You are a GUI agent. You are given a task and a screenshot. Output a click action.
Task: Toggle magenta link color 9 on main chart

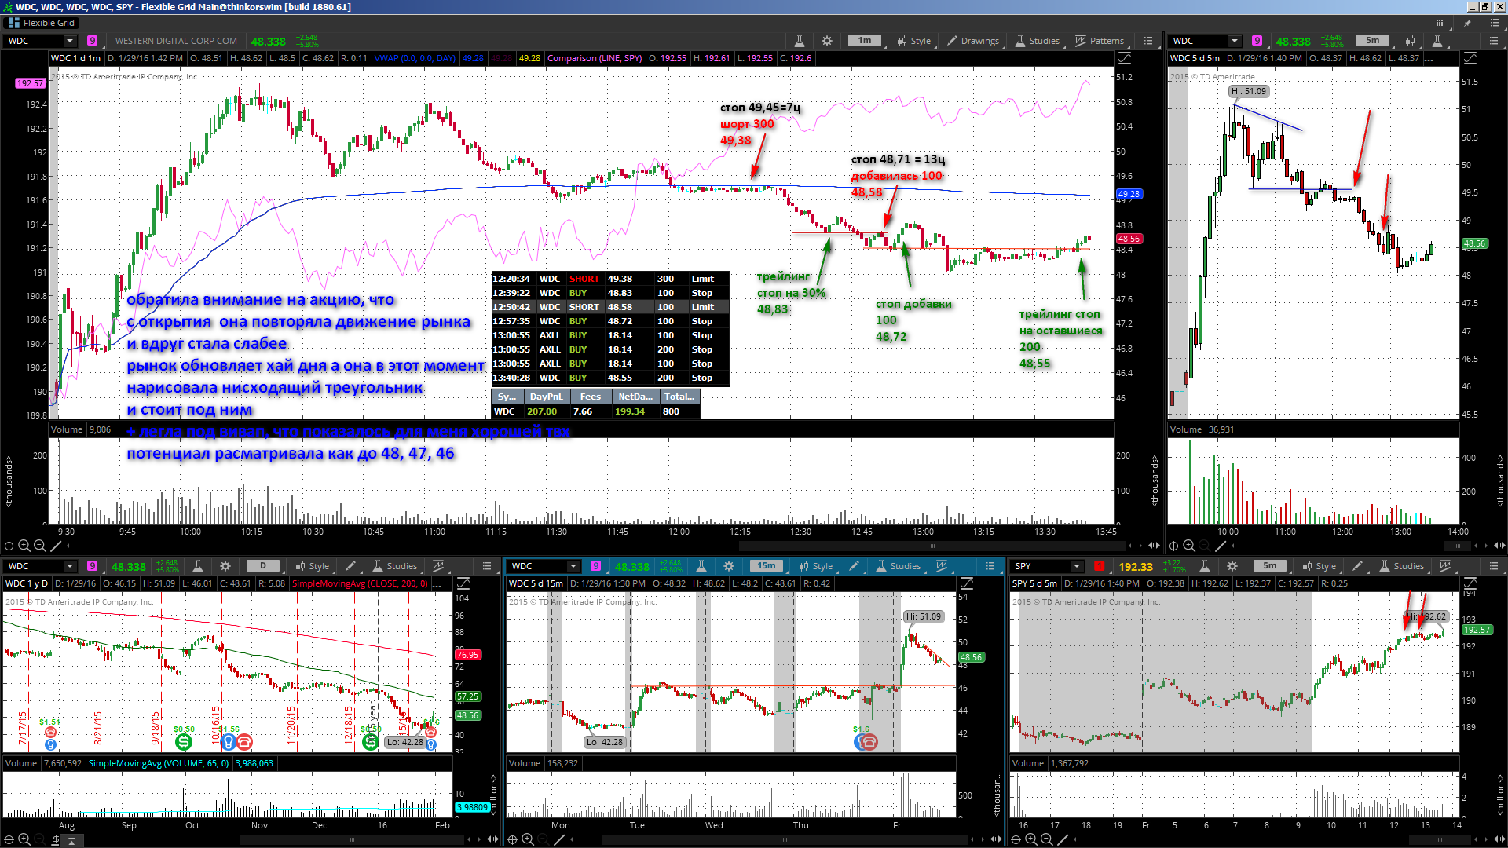point(92,41)
